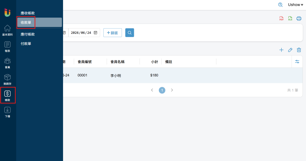Click the 2026/06/24 date field
Screen dimensions: 306x161
pos(84,33)
